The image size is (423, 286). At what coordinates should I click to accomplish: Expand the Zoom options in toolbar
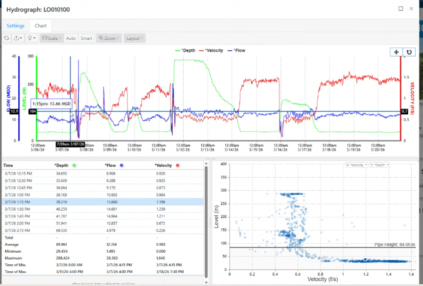coord(109,38)
